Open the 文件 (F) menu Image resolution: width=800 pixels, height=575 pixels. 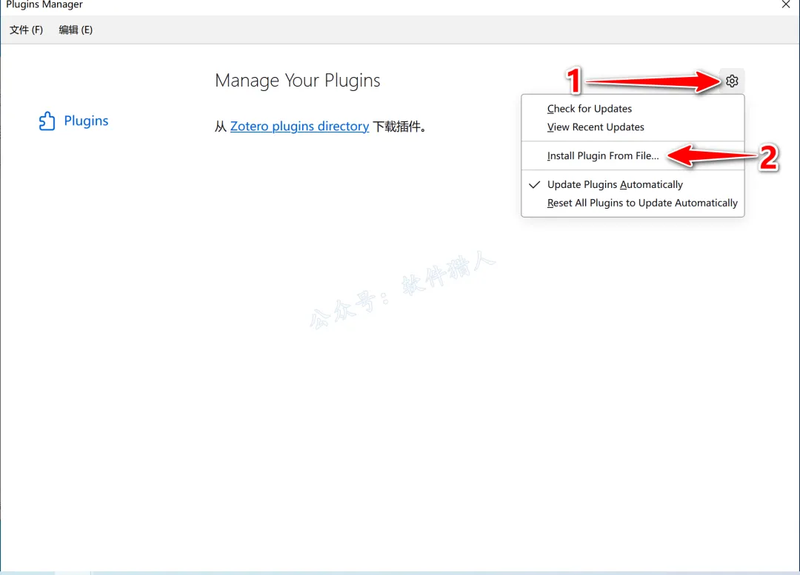click(x=26, y=30)
